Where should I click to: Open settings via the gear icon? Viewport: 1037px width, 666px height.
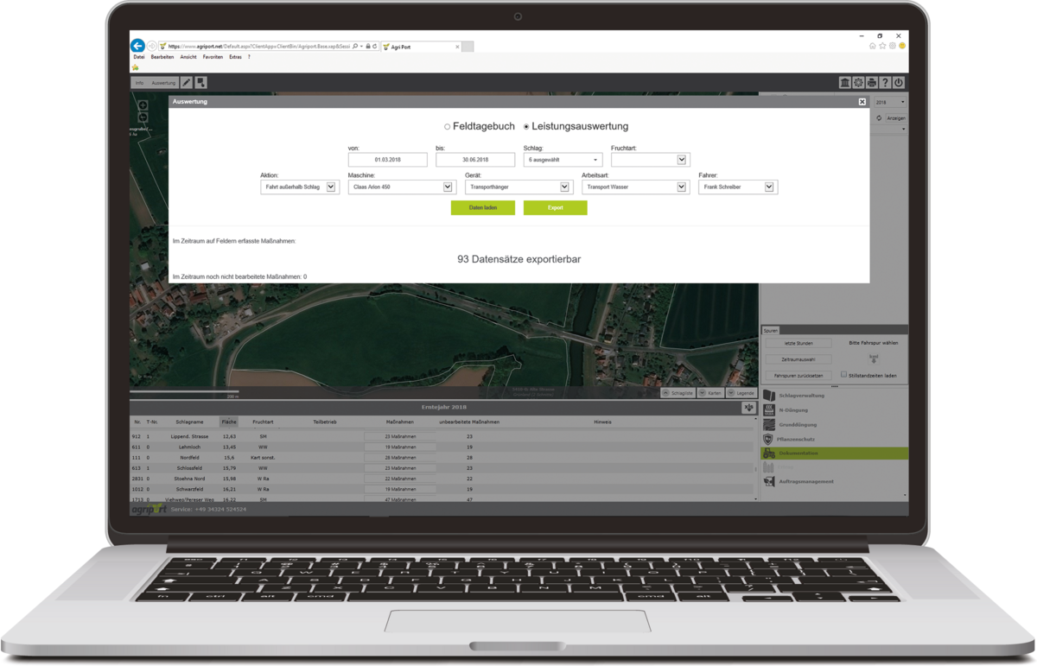pyautogui.click(x=858, y=83)
